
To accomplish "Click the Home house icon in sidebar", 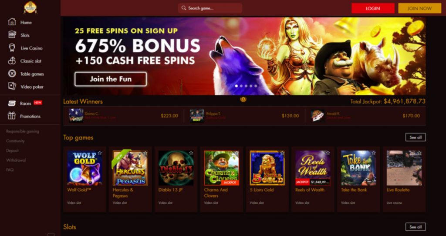I will click(12, 22).
